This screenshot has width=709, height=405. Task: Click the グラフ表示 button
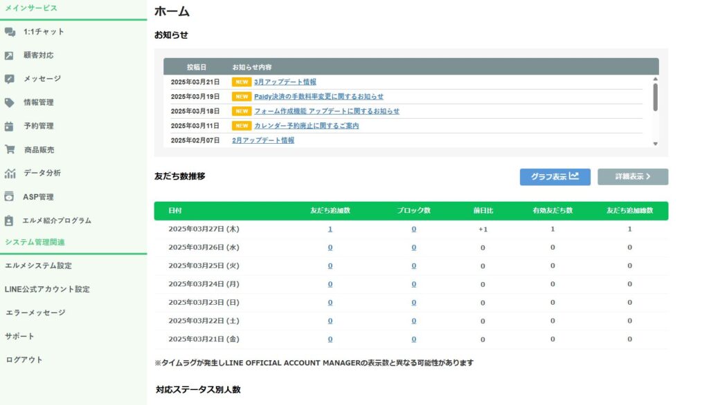(x=555, y=176)
